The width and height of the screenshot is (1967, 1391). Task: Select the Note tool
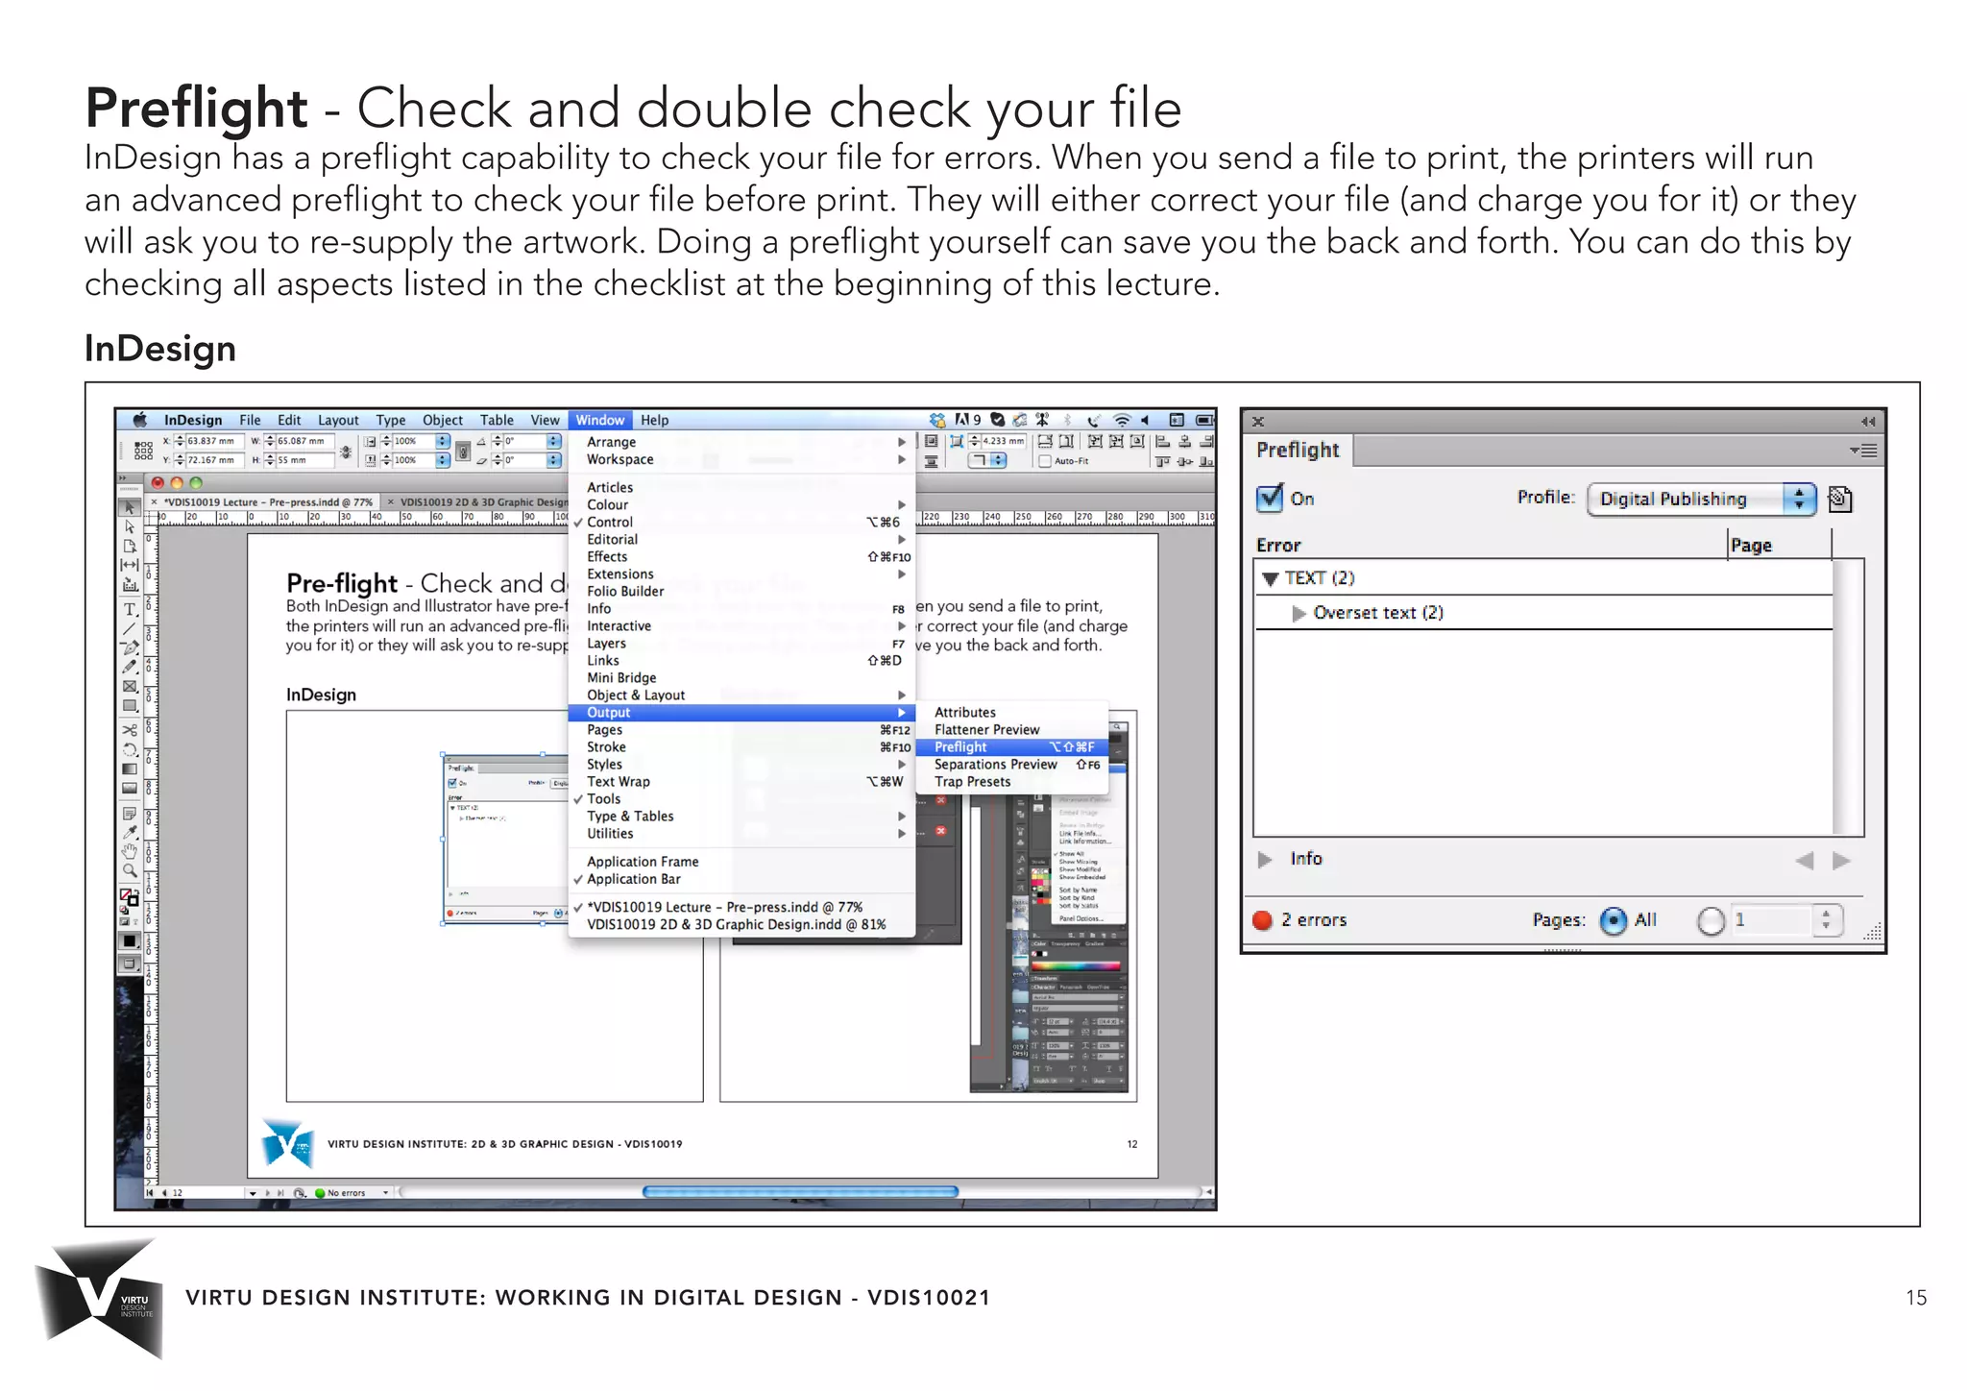pos(129,814)
